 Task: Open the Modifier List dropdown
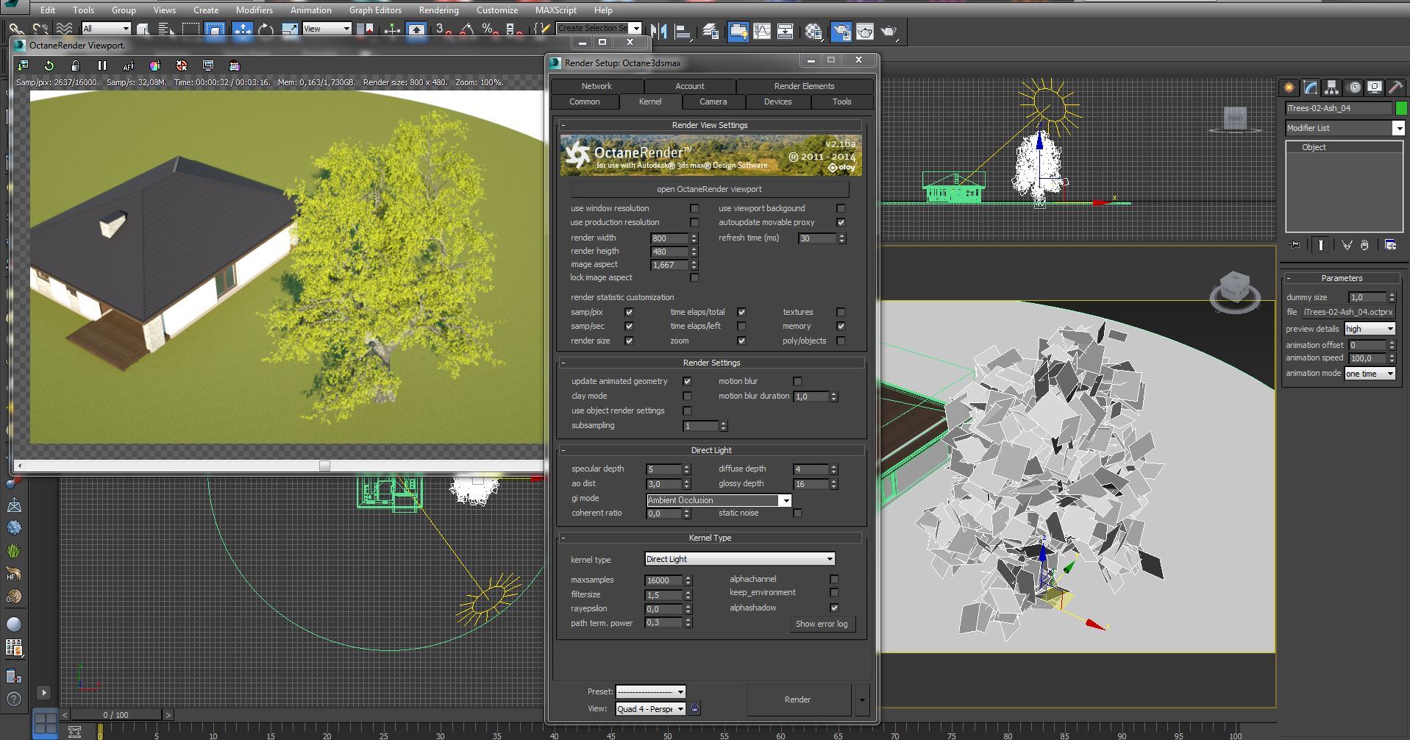point(1398,128)
